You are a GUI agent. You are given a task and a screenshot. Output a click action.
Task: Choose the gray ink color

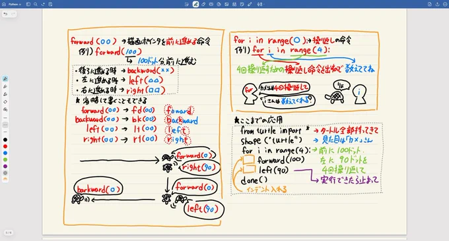click(5, 173)
